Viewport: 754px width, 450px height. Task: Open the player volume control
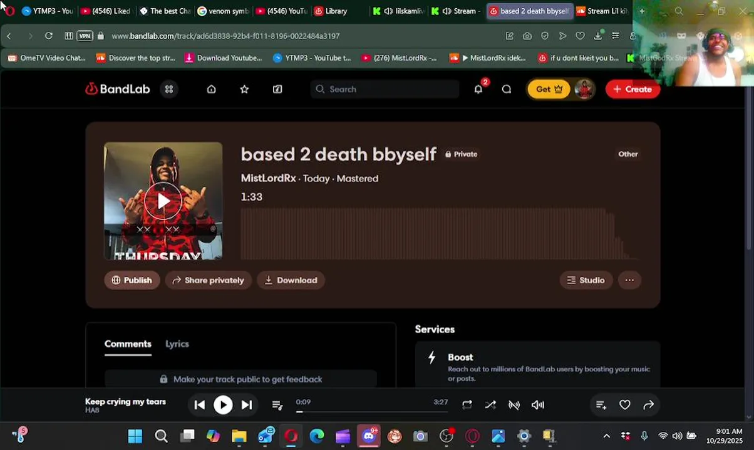coord(538,405)
